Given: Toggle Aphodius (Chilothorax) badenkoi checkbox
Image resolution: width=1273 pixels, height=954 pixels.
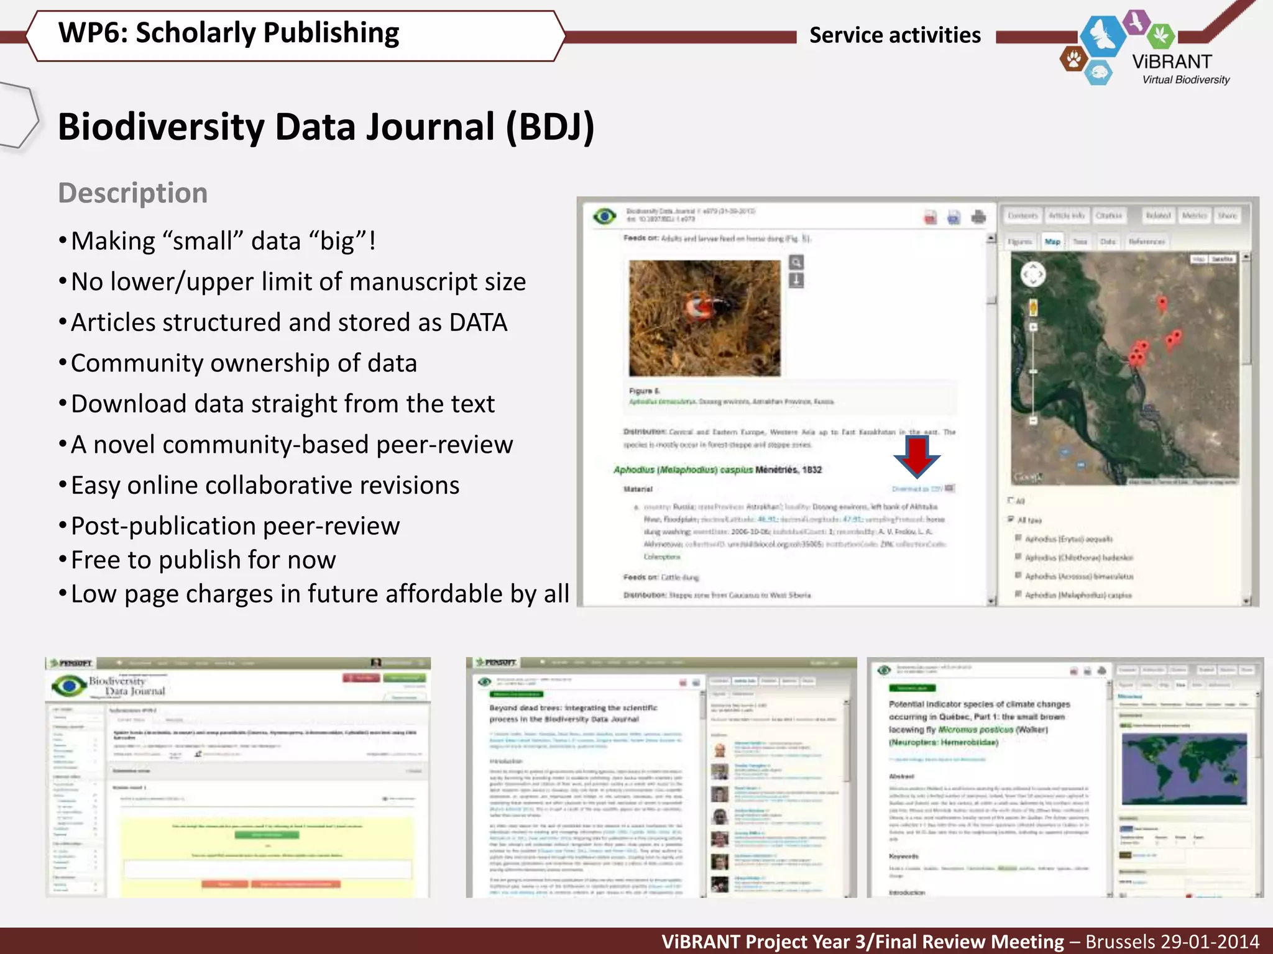Looking at the screenshot, I should tap(1018, 556).
